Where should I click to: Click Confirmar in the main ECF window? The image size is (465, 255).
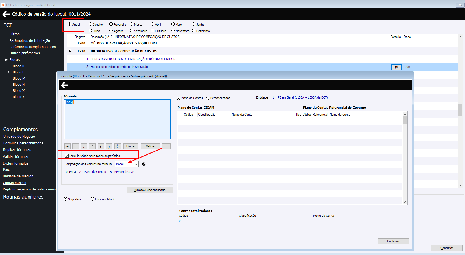(447, 248)
